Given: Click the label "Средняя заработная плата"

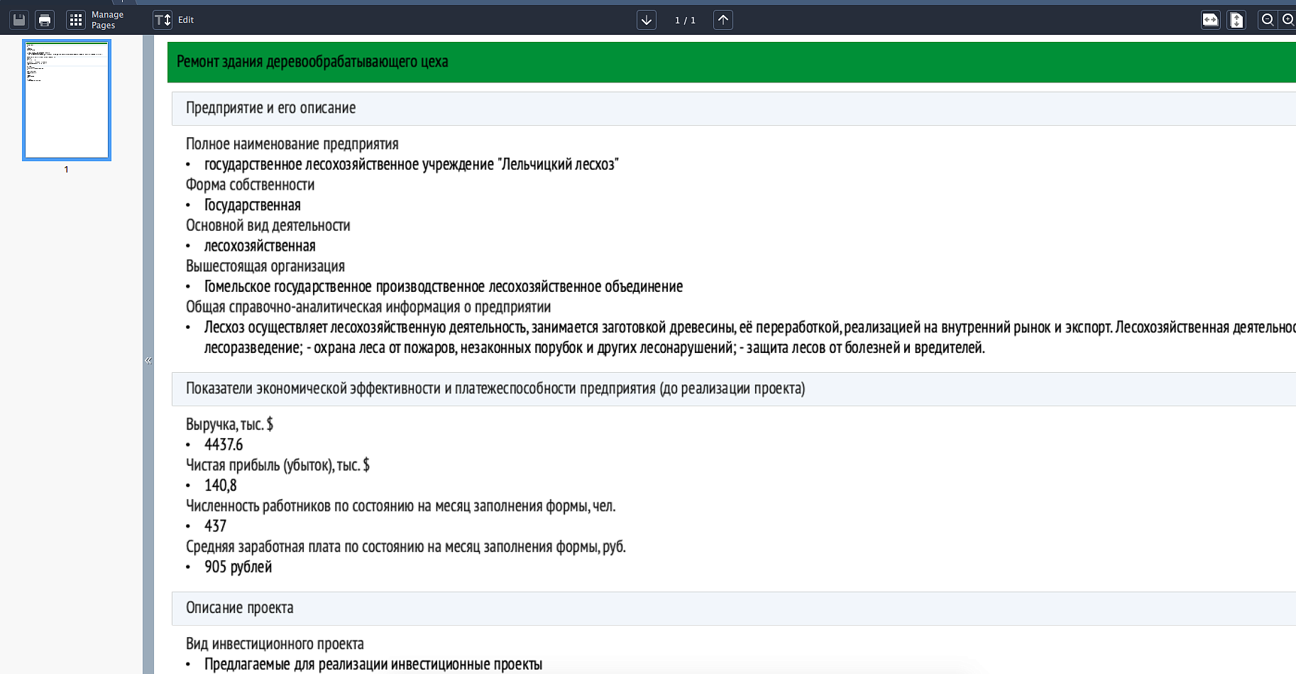Looking at the screenshot, I should (x=406, y=547).
